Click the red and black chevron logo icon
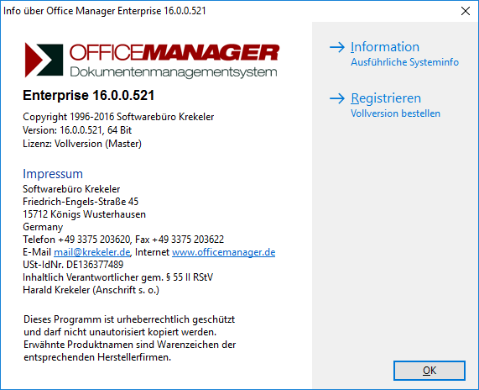479x390 pixels. (44, 60)
